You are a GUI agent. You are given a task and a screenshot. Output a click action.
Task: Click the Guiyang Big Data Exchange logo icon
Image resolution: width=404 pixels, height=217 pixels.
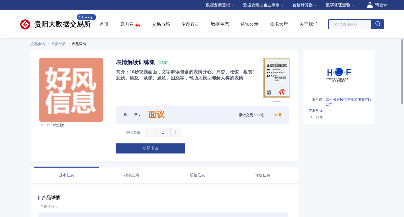(25, 24)
